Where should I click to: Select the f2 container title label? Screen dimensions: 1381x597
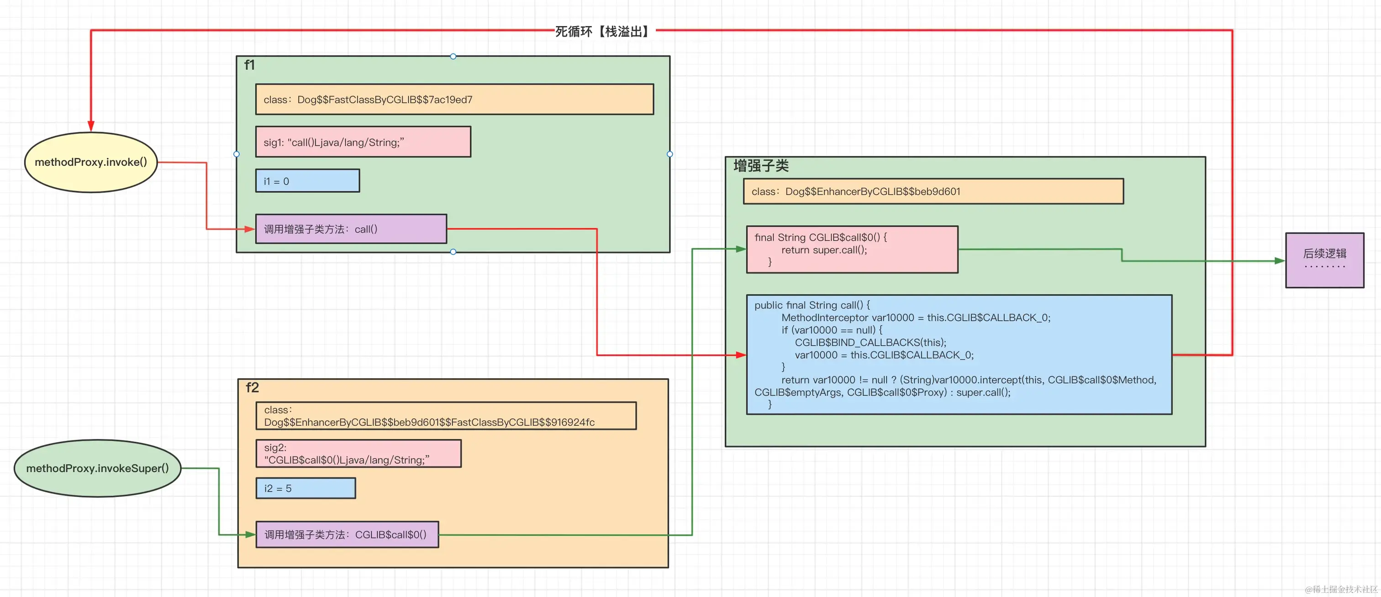pos(252,388)
